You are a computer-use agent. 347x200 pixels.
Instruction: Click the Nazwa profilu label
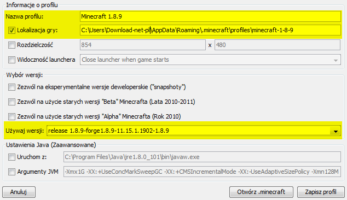click(x=25, y=16)
